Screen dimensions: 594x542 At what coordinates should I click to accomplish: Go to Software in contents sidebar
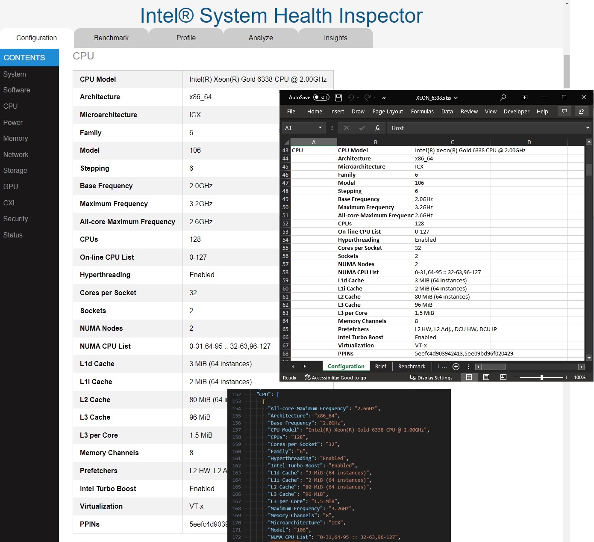[x=17, y=90]
